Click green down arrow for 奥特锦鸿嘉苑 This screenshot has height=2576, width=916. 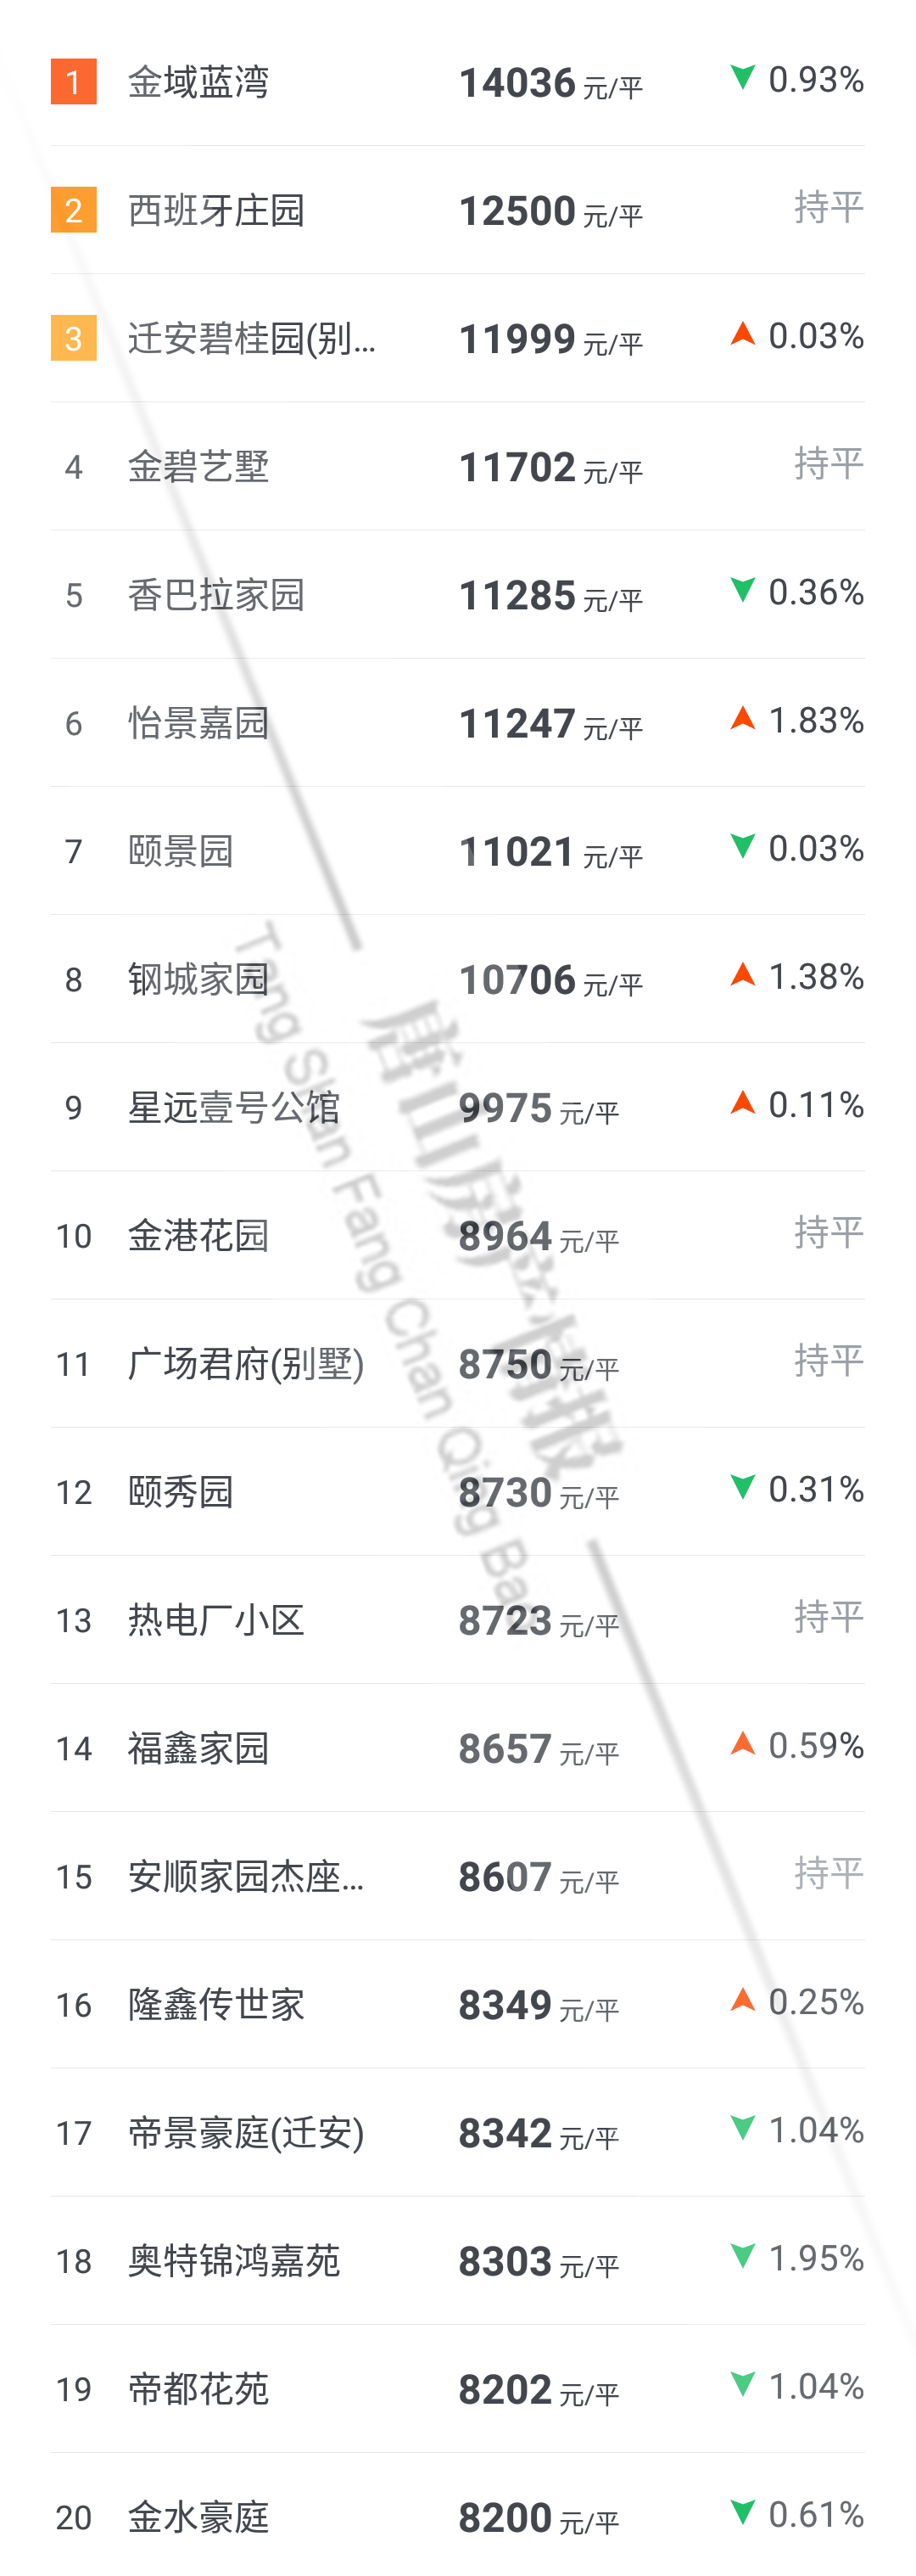point(742,2256)
